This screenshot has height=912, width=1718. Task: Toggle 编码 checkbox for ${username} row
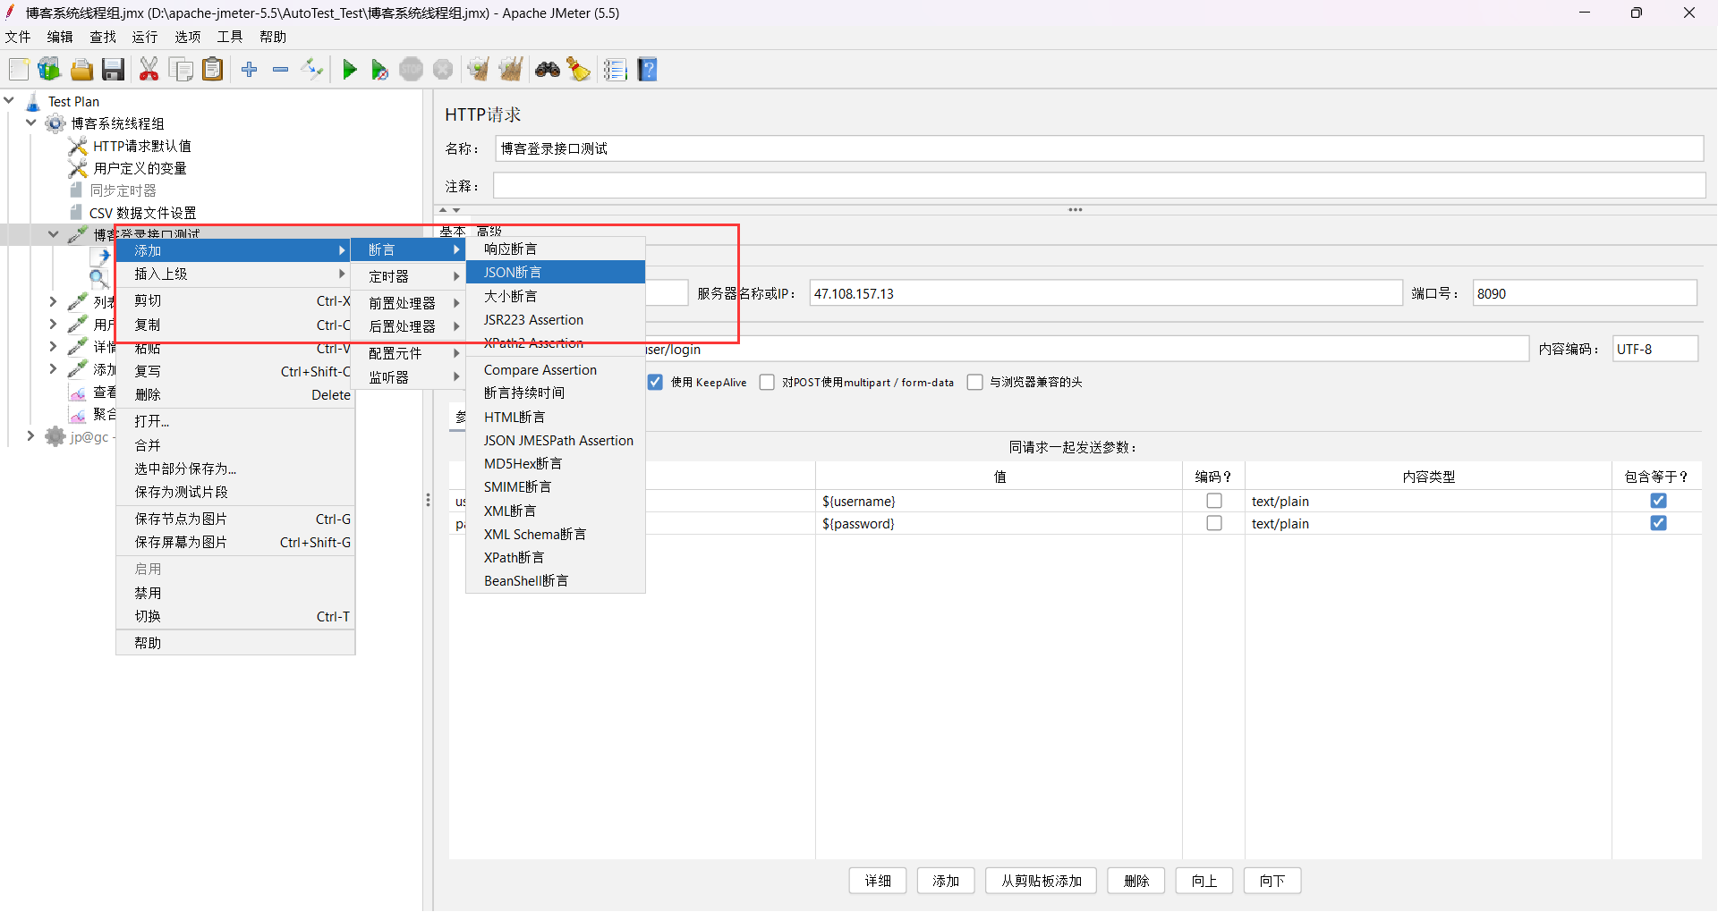1214,501
